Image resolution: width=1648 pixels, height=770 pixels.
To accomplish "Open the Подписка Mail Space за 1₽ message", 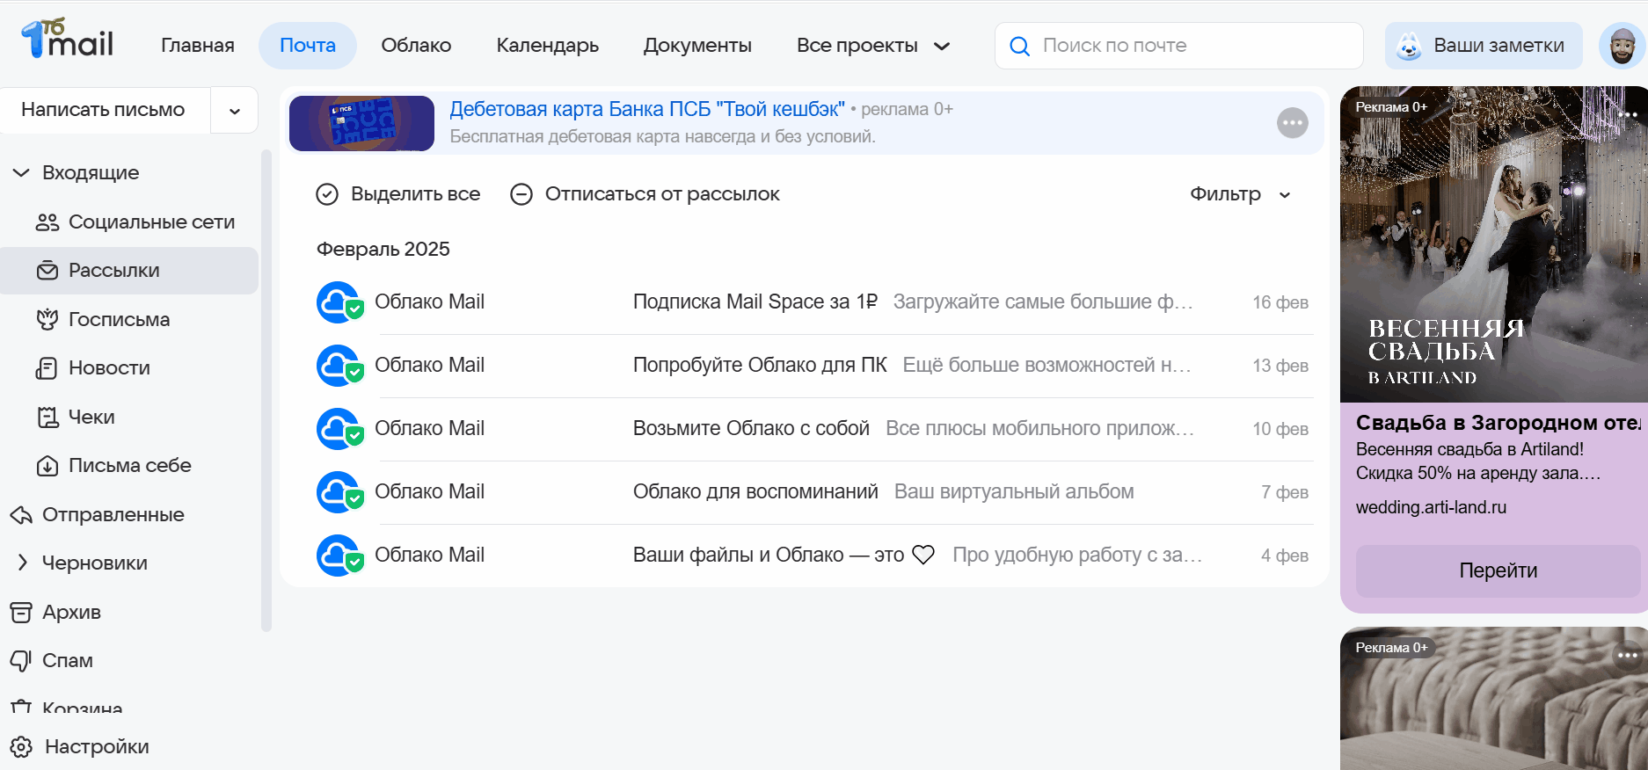I will point(814,302).
